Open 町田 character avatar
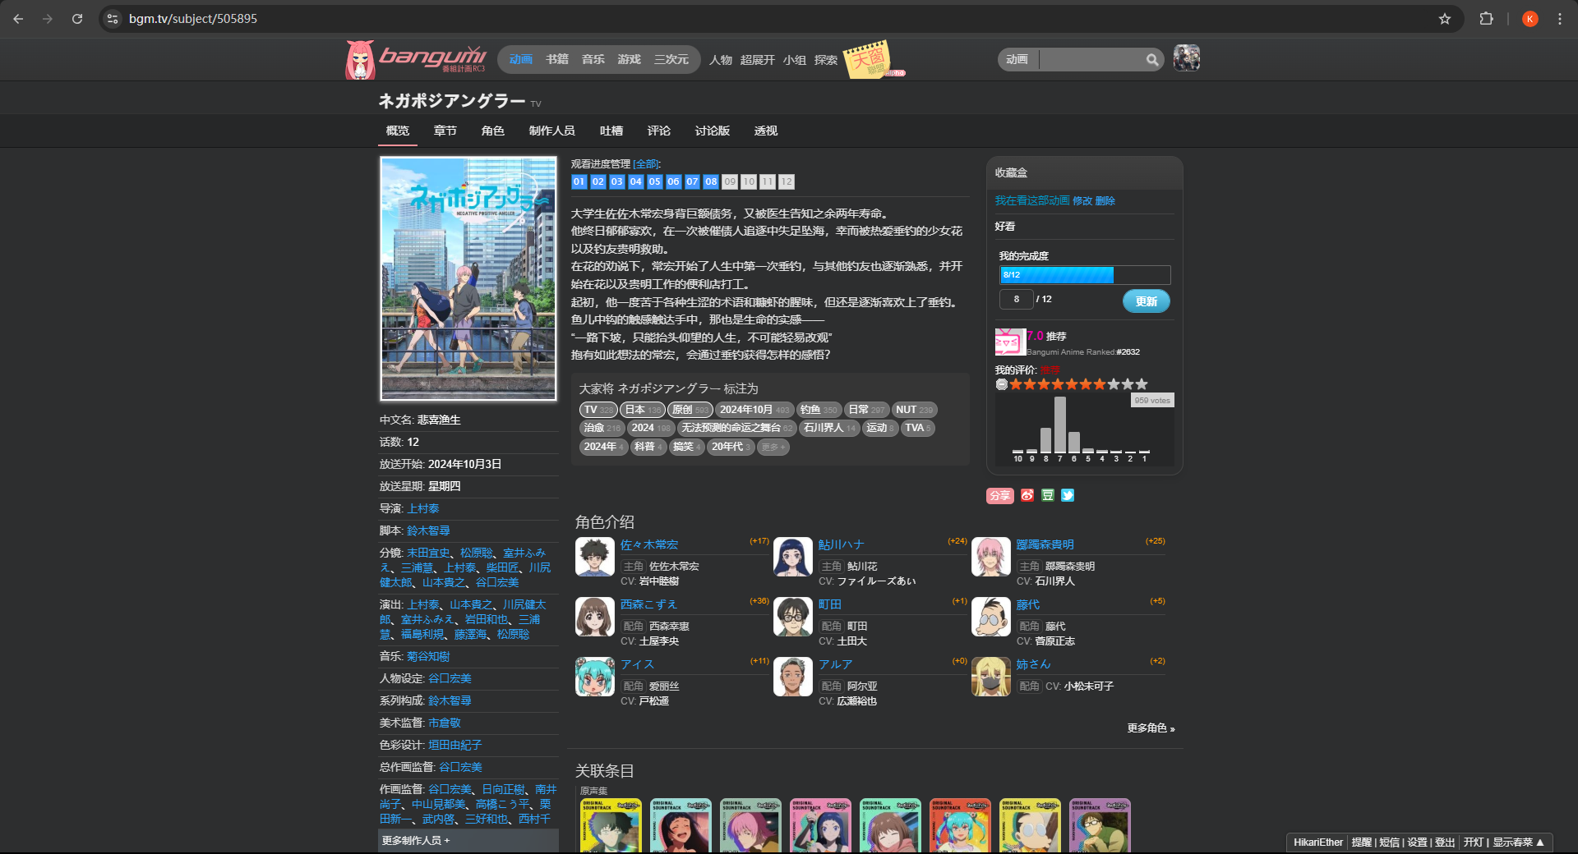This screenshot has height=854, width=1578. 793,617
